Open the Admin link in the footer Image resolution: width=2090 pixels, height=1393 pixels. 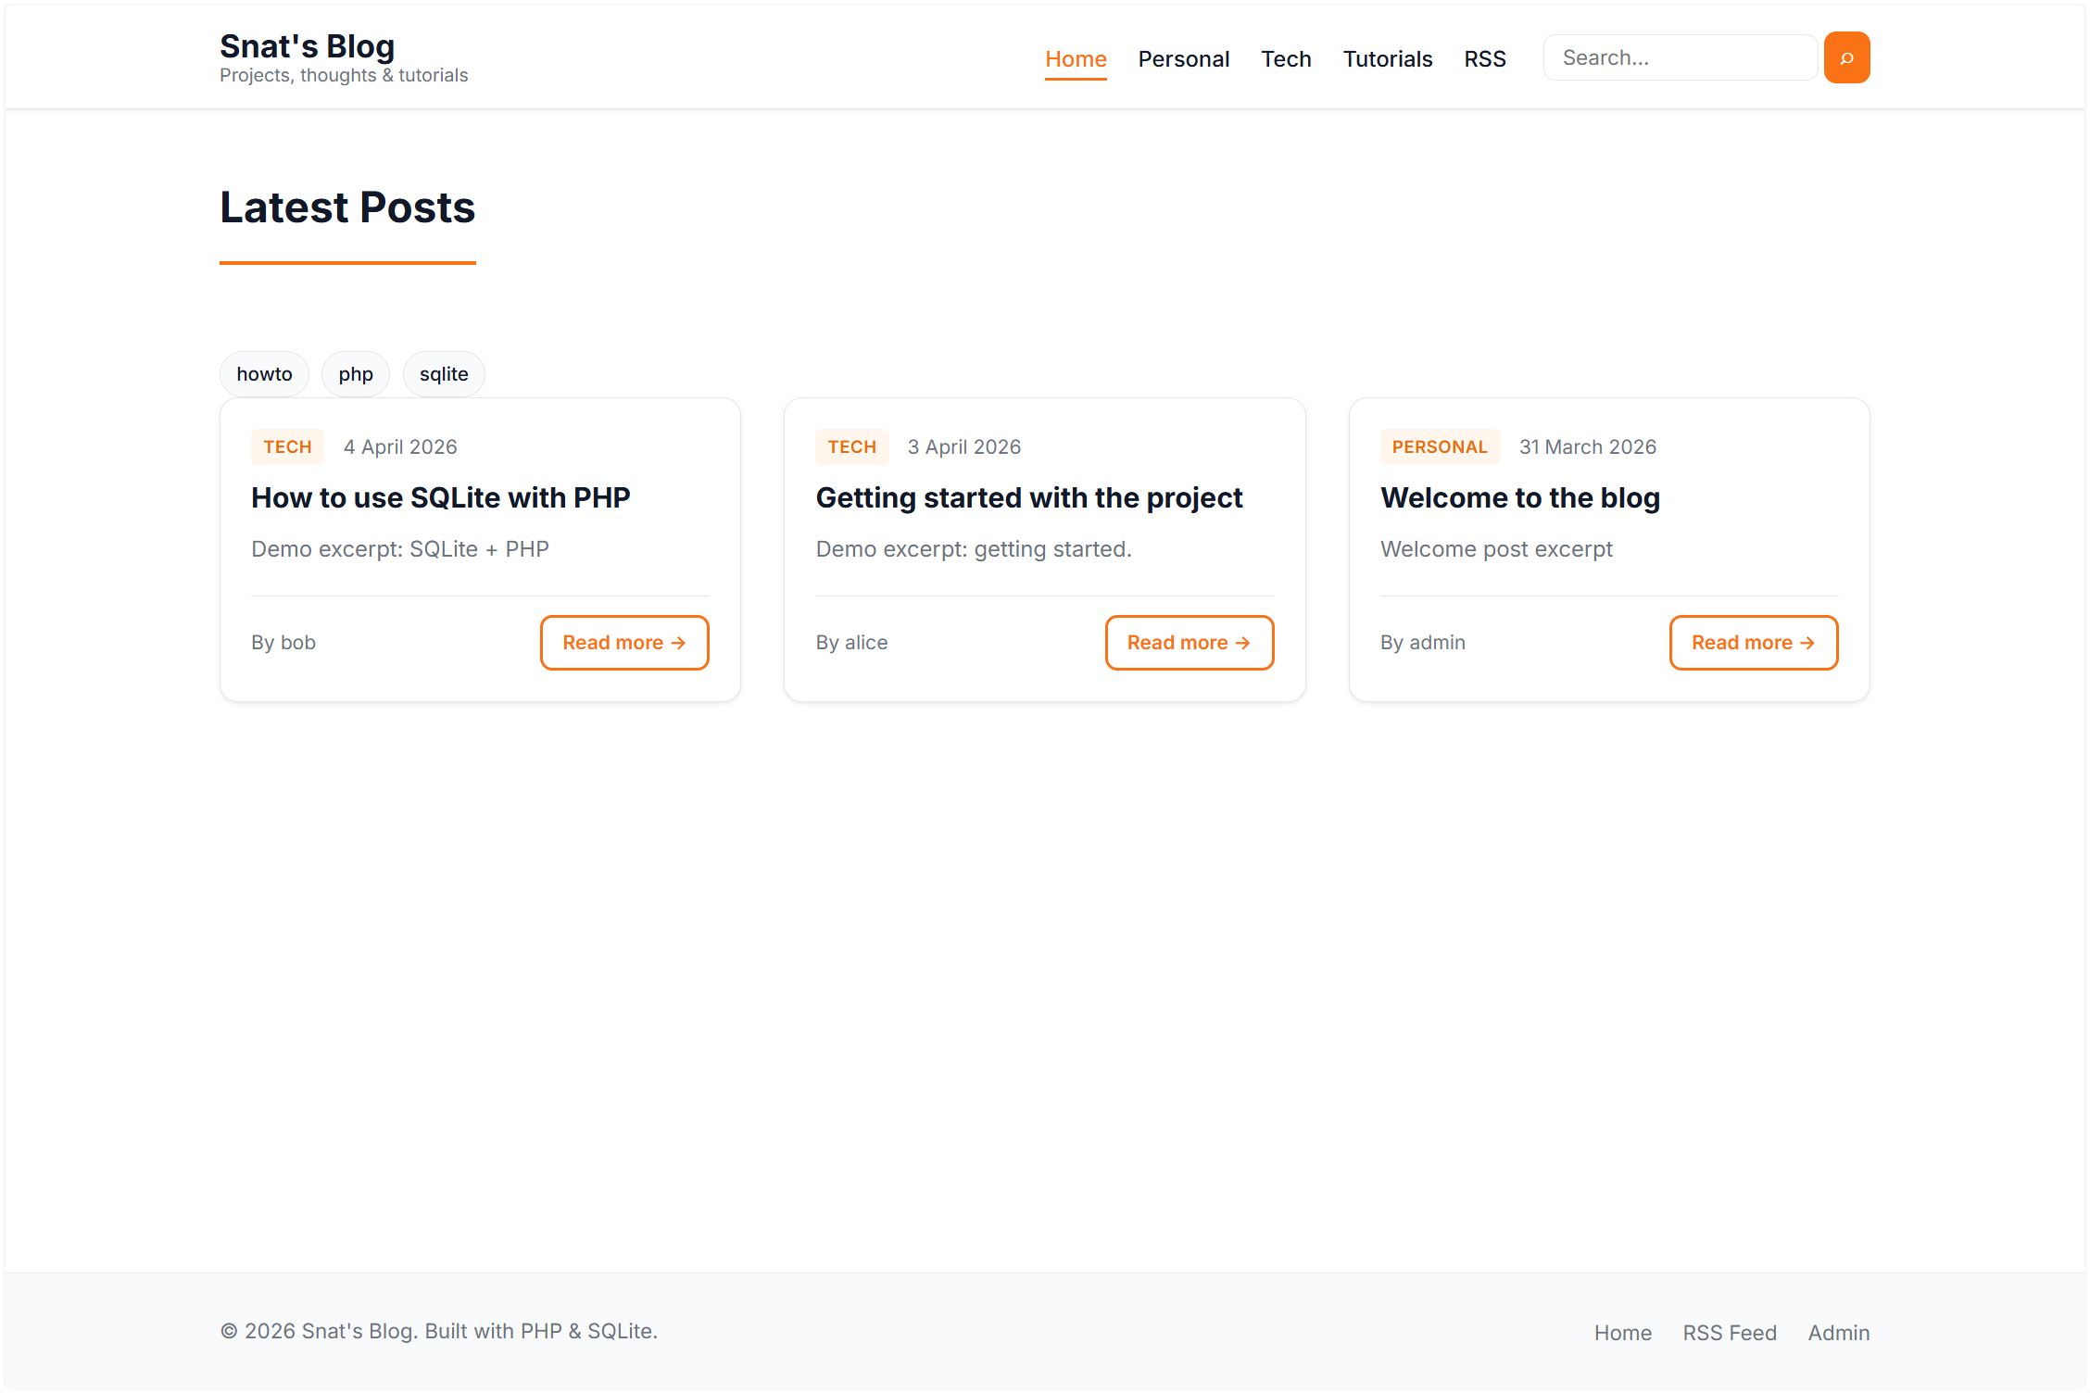pyautogui.click(x=1838, y=1332)
